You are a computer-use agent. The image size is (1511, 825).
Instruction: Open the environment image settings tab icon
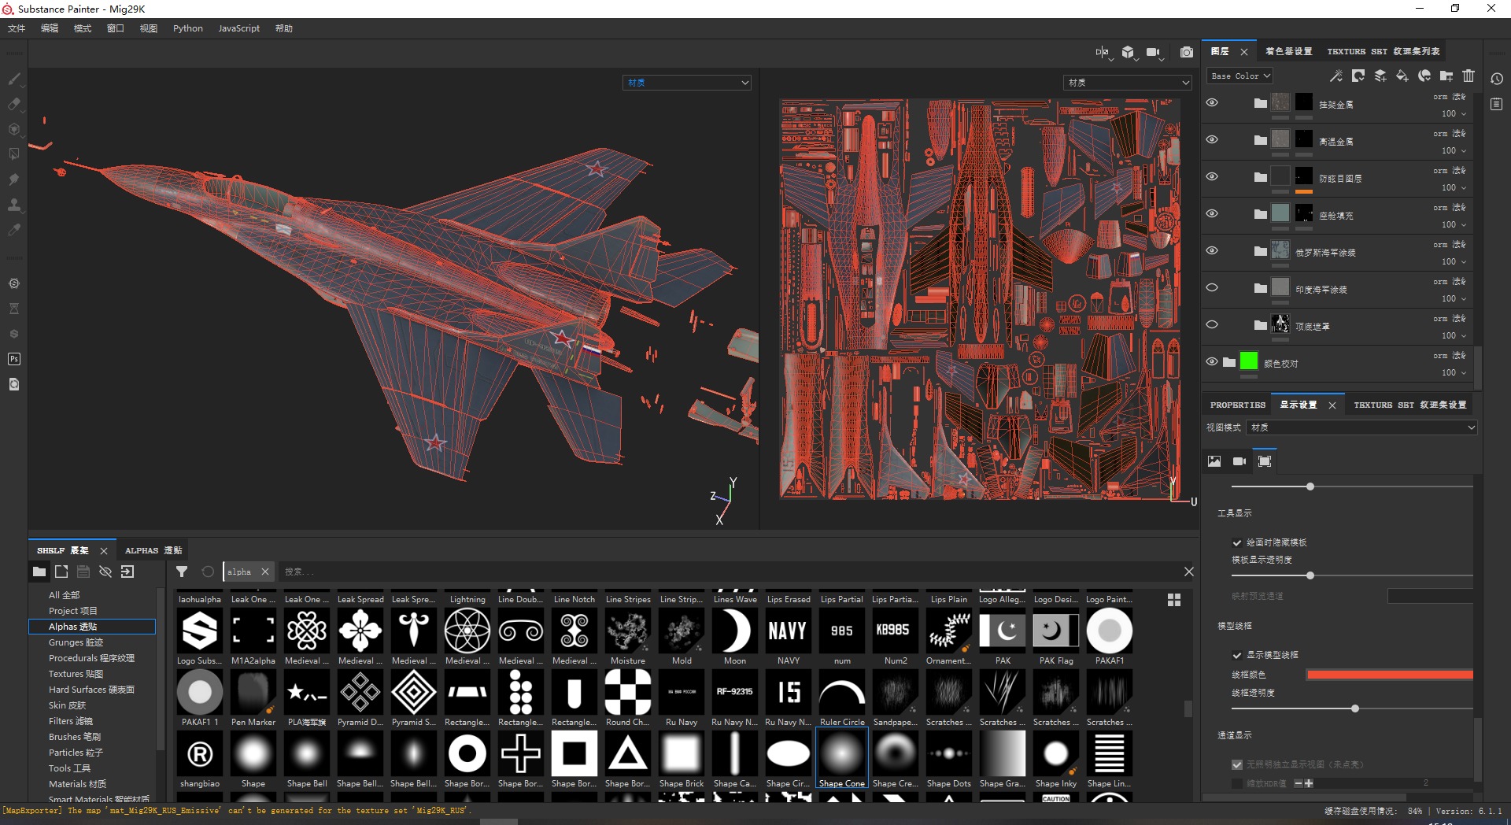point(1214,461)
